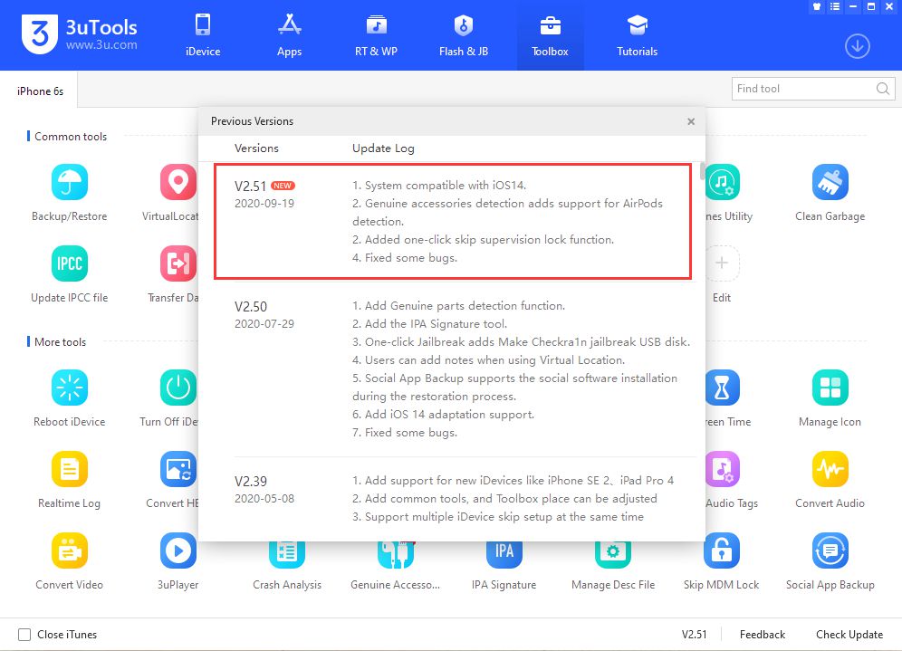Click the 2020-09-19 release date
The image size is (902, 651).
click(x=264, y=204)
